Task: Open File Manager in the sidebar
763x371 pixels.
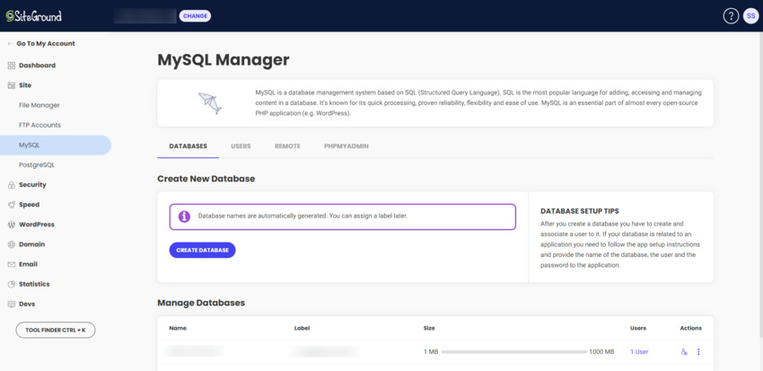Action: (x=39, y=105)
